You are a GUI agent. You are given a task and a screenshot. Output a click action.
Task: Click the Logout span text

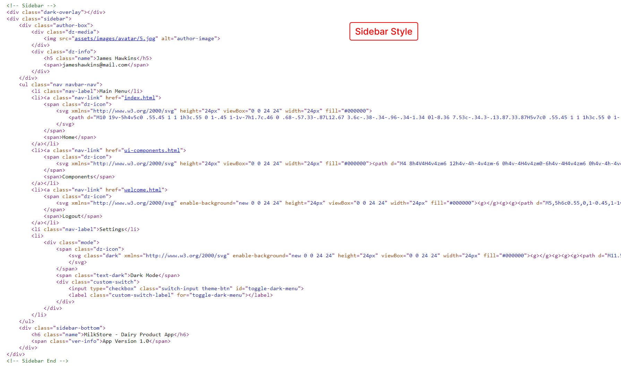click(71, 216)
